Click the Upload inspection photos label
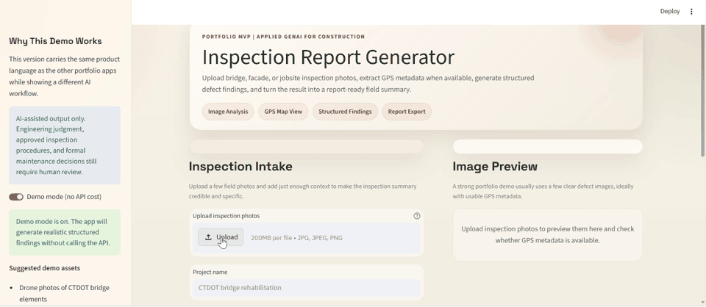The height and width of the screenshot is (307, 706). 226,216
